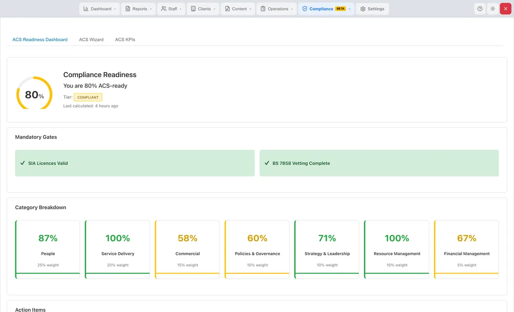This screenshot has width=514, height=312.
Task: Open the Clients menu label
Action: [204, 9]
